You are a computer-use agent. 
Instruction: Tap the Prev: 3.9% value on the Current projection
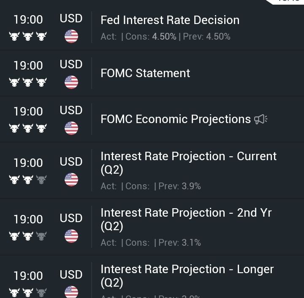point(179,186)
